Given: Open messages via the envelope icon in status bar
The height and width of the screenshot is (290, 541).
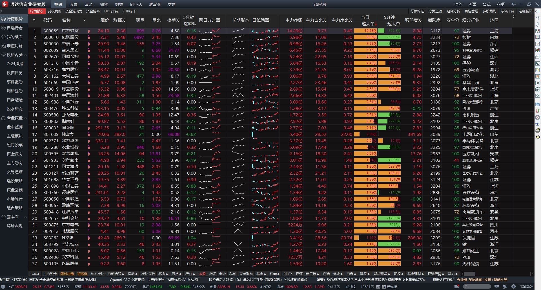Looking at the screenshot, I should pyautogui.click(x=456, y=286).
